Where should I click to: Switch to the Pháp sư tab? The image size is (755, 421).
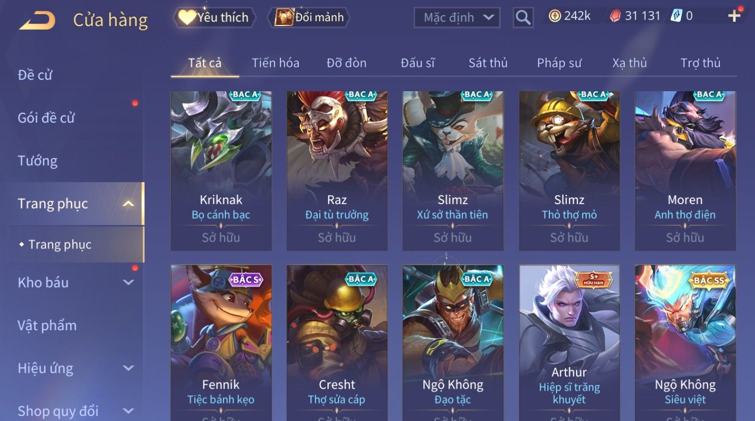pos(559,63)
